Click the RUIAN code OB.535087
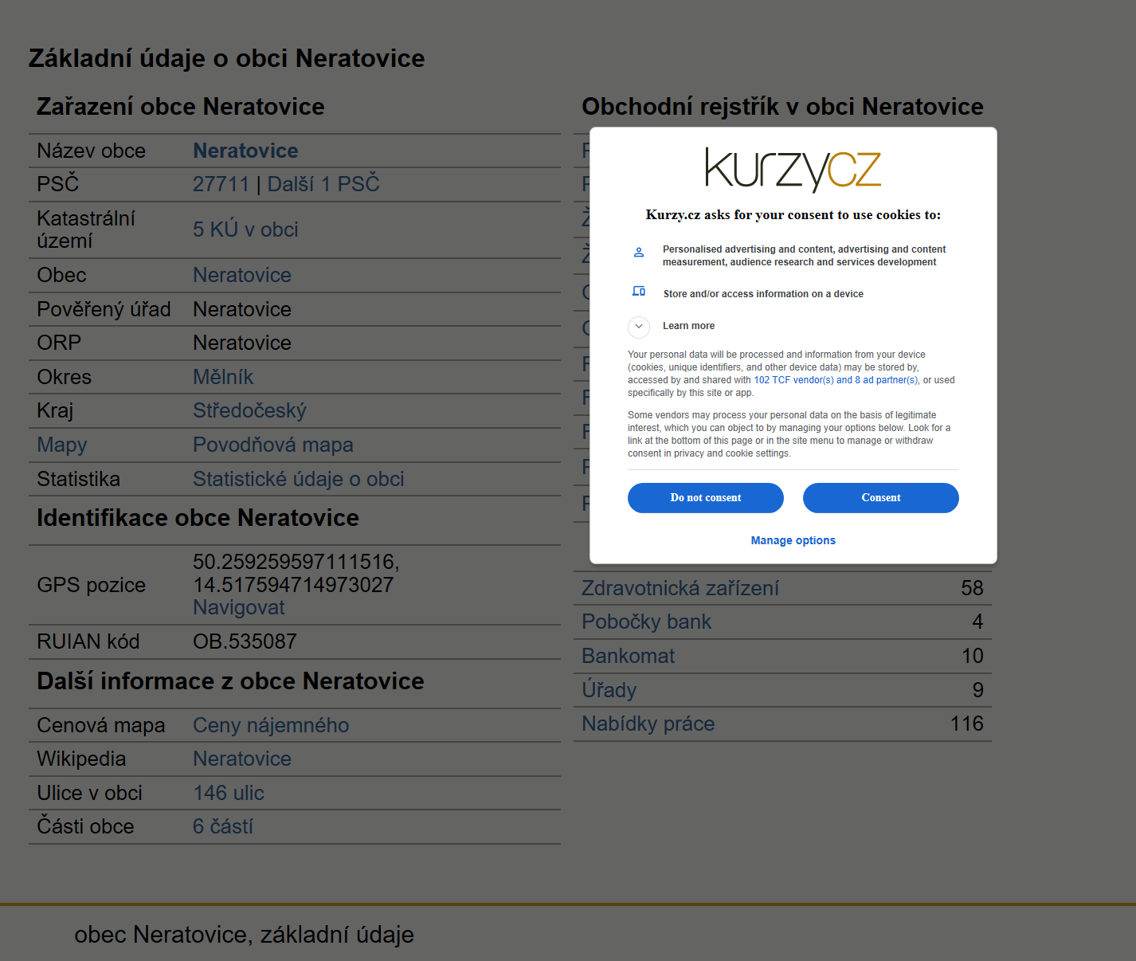 click(x=245, y=641)
